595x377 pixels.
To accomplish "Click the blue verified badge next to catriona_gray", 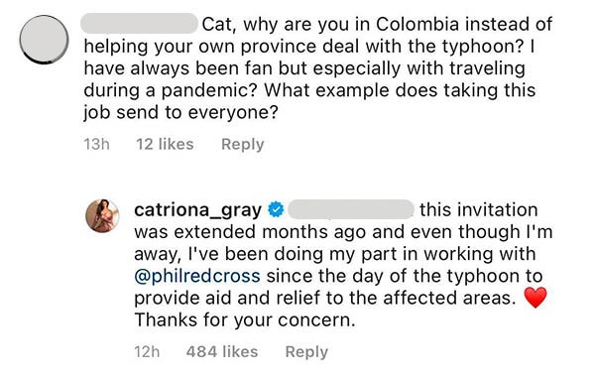I will tap(277, 209).
